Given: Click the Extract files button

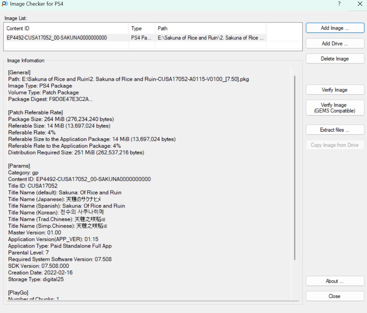Looking at the screenshot, I should coord(335,130).
